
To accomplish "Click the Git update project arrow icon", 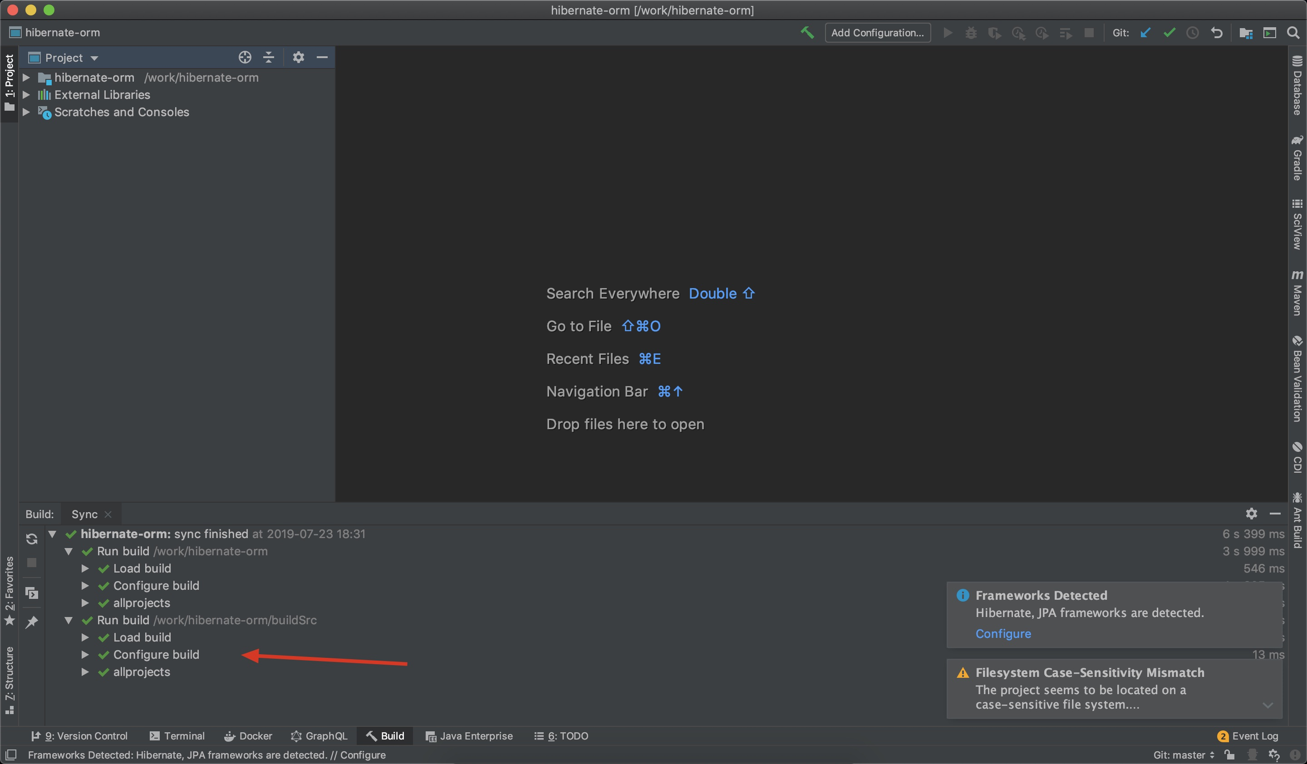I will point(1146,33).
